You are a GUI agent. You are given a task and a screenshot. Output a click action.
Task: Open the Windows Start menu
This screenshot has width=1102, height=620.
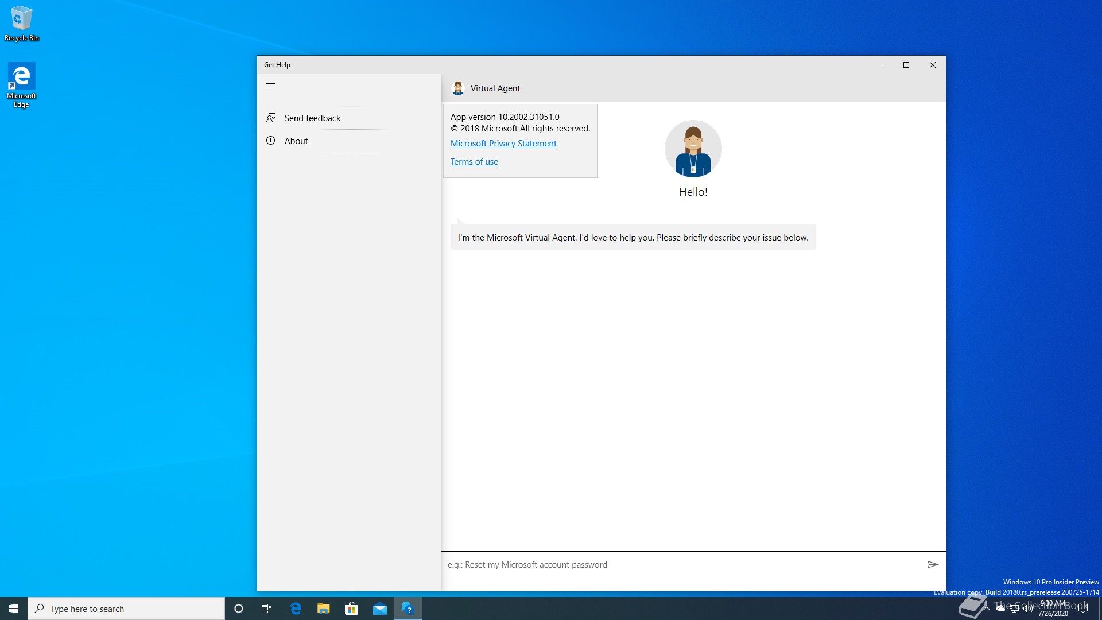(14, 609)
